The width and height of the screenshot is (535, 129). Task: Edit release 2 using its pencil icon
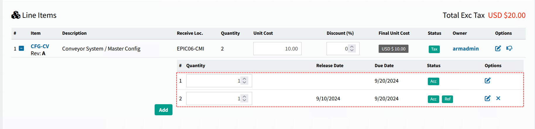click(487, 98)
